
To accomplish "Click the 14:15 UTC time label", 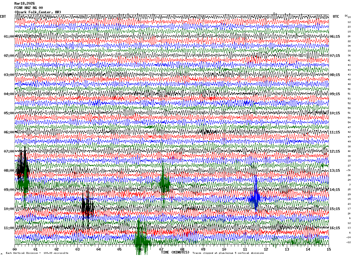I will pos(335,190).
